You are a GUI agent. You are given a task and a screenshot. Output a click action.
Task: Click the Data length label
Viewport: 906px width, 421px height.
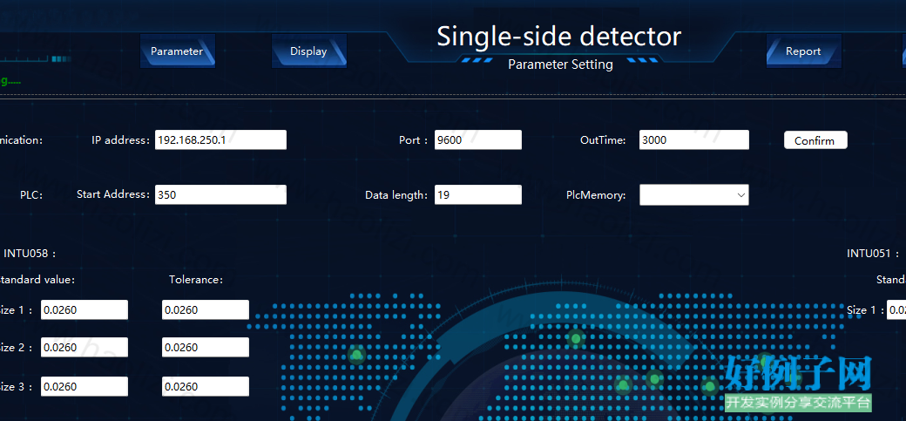tap(396, 195)
